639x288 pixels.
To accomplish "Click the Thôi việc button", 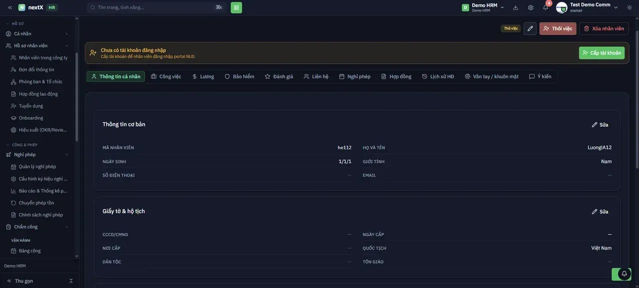I will 558,28.
